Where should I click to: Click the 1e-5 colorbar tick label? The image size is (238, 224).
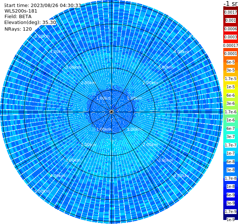tap(231, 87)
